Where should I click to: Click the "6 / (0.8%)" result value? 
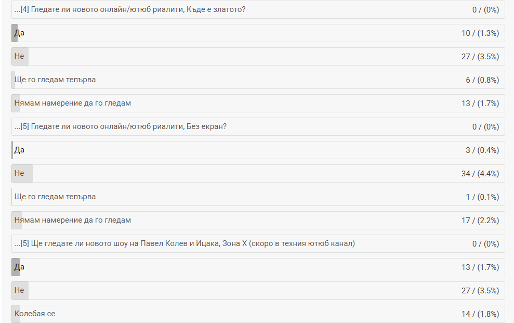tap(482, 80)
